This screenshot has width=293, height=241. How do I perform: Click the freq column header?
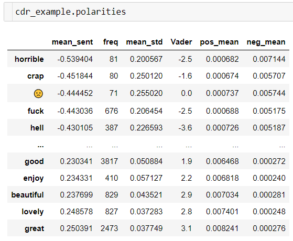click(x=111, y=42)
